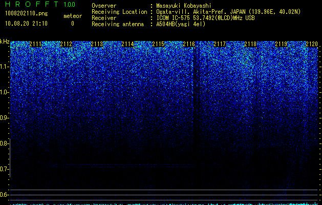Click the 2116 time marker

click(189, 44)
